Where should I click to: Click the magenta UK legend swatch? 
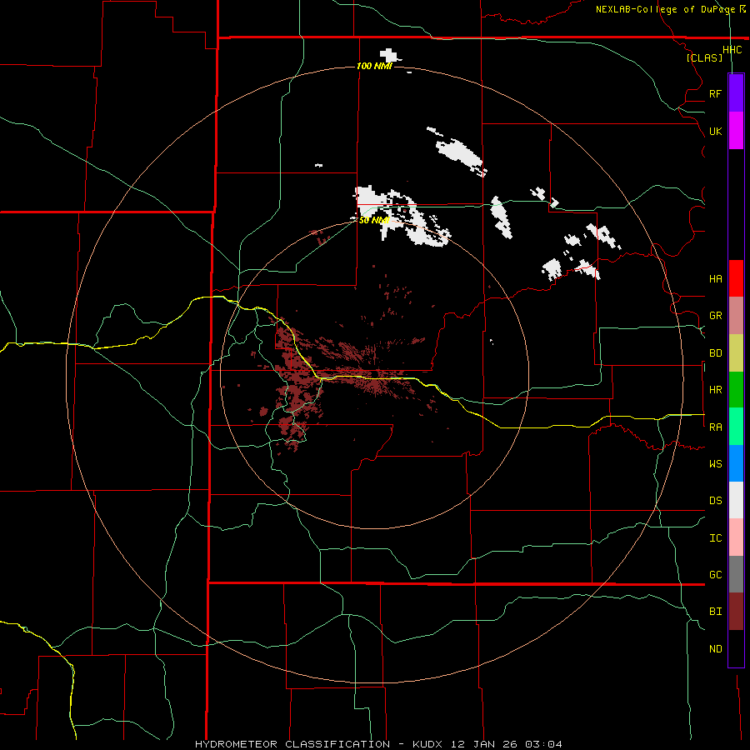(x=736, y=131)
